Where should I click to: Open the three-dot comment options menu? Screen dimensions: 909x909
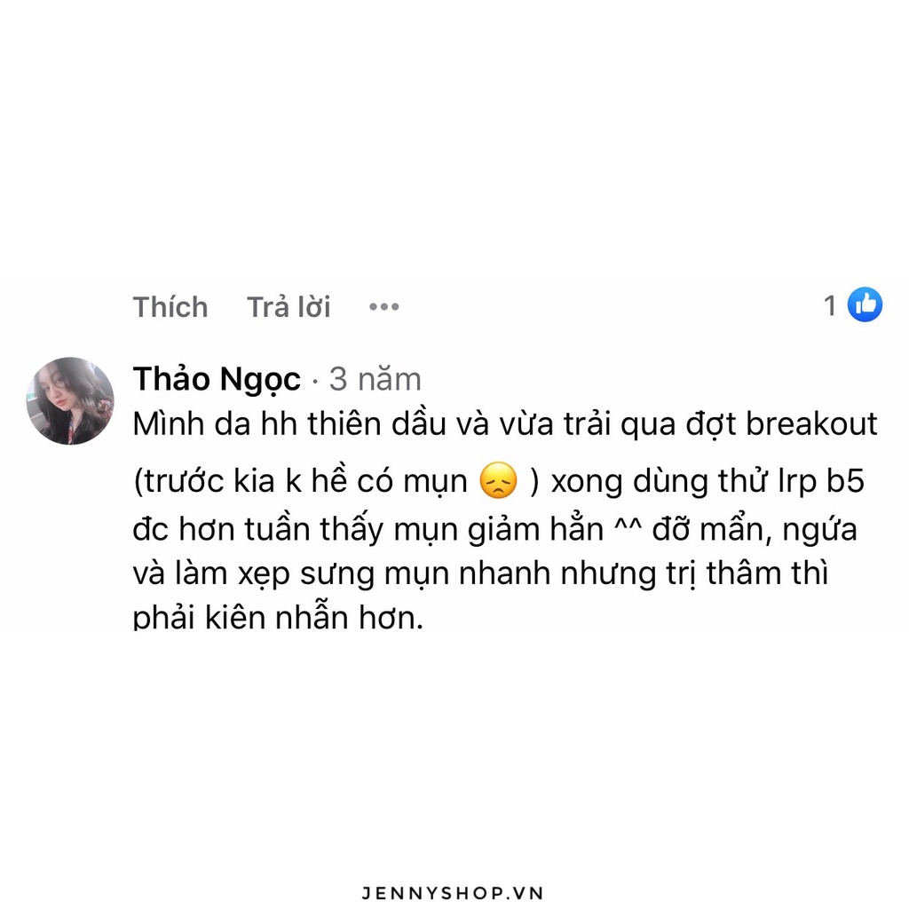click(384, 306)
